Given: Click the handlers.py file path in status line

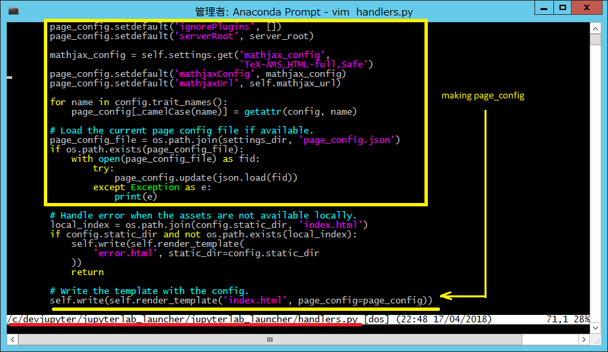Looking at the screenshot, I should coord(182,320).
